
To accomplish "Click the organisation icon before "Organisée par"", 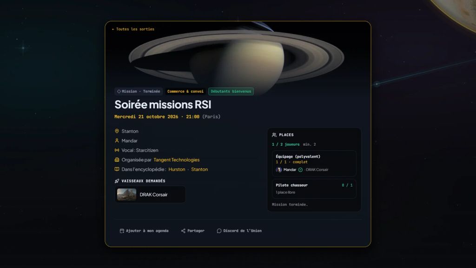I will click(x=117, y=160).
